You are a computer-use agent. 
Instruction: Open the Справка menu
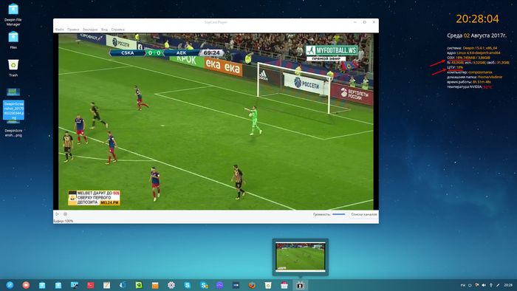tap(117, 30)
